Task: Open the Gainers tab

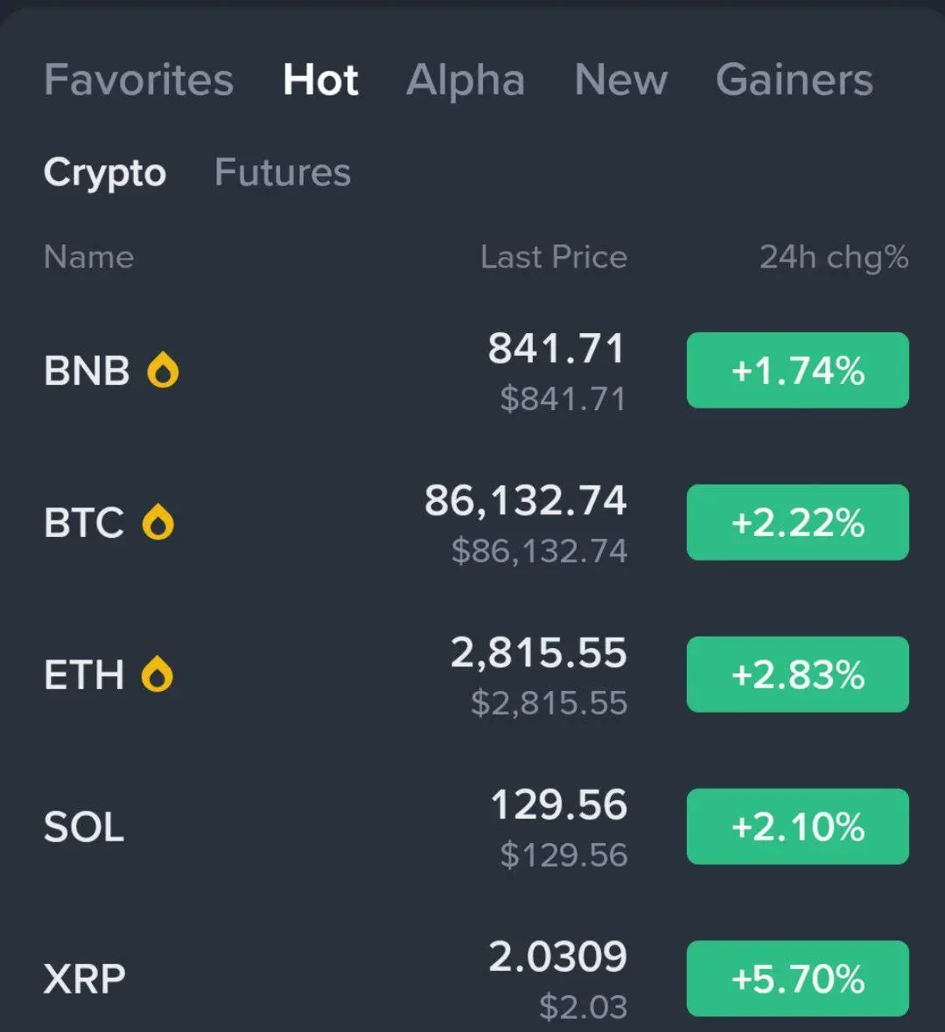Action: (794, 80)
